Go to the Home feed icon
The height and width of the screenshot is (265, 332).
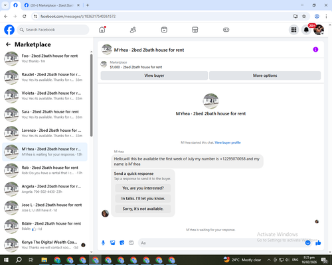point(102,30)
